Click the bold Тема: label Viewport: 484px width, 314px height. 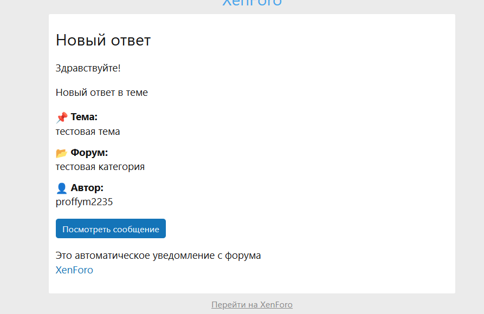point(84,117)
